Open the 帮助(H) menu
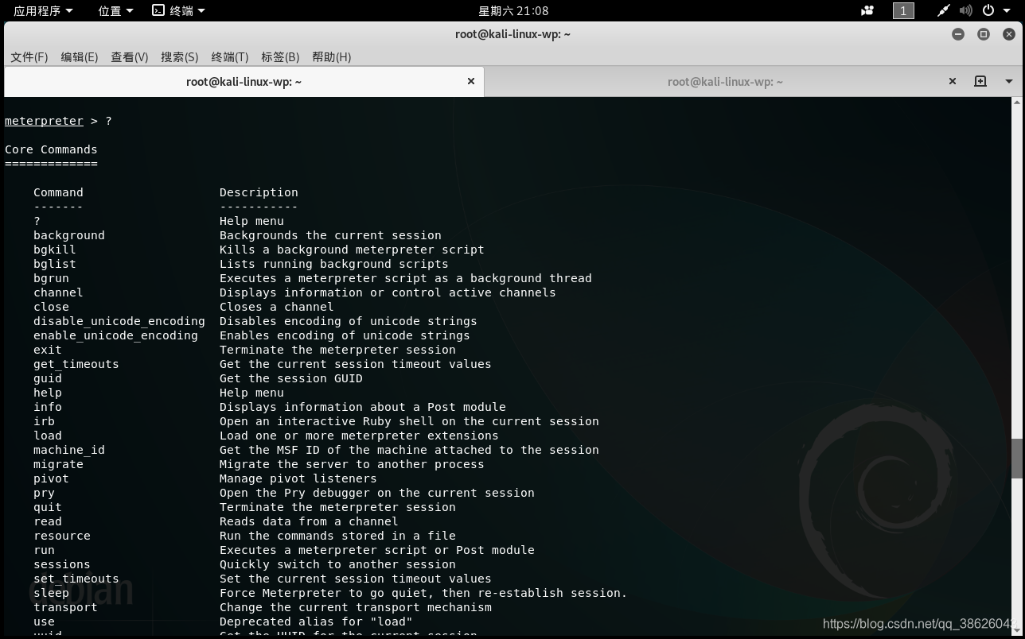 tap(332, 56)
